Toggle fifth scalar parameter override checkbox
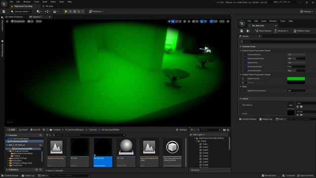Screen dimensions: 316x178 tap(245, 71)
